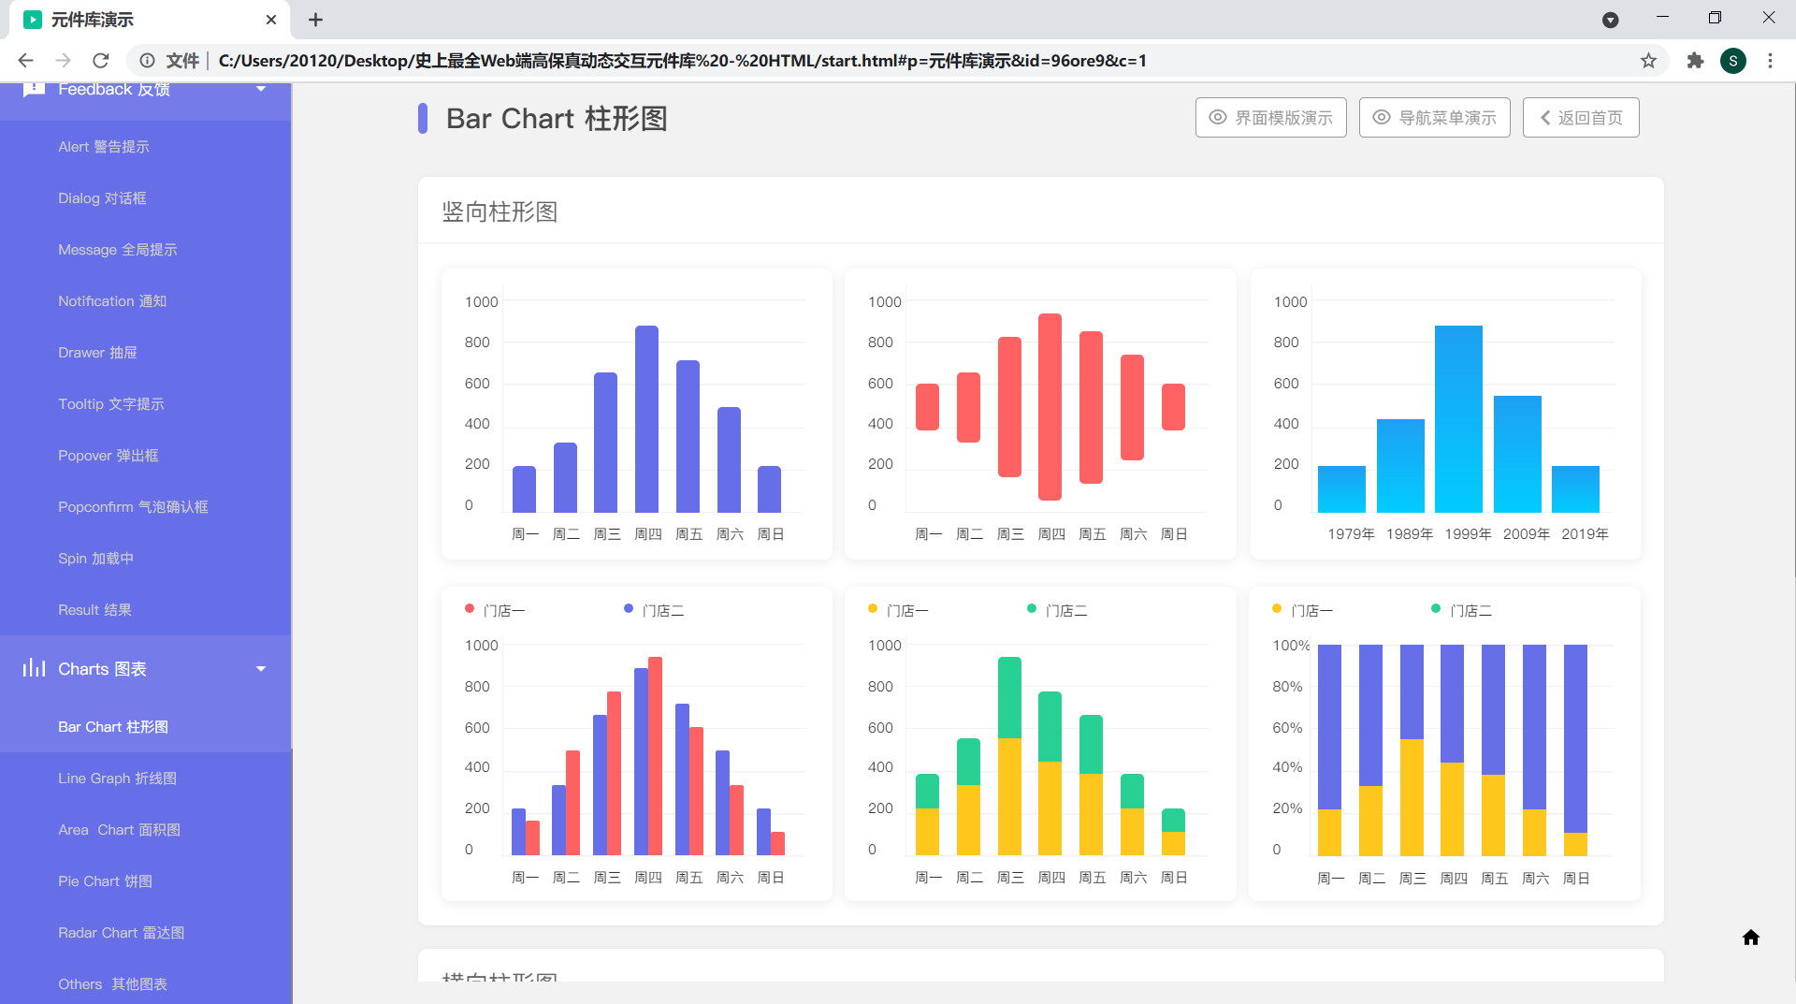Open Pie Chart 饼图 menu item
The width and height of the screenshot is (1796, 1004).
105,881
